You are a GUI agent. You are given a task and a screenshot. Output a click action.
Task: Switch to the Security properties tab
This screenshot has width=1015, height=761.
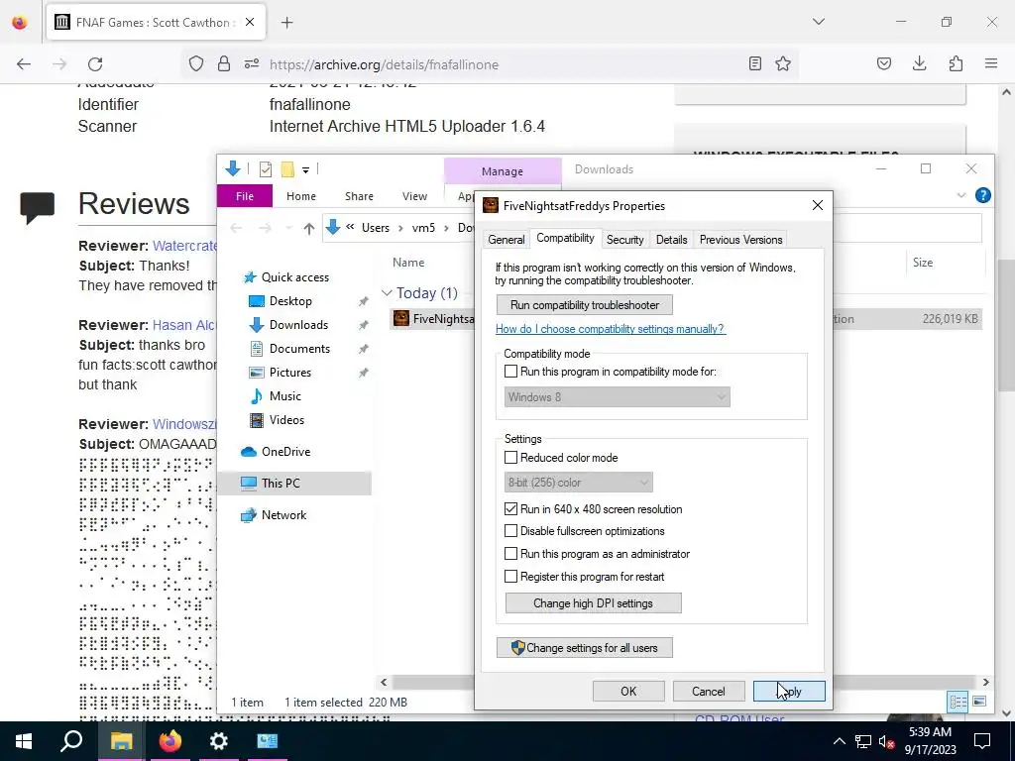(624, 240)
